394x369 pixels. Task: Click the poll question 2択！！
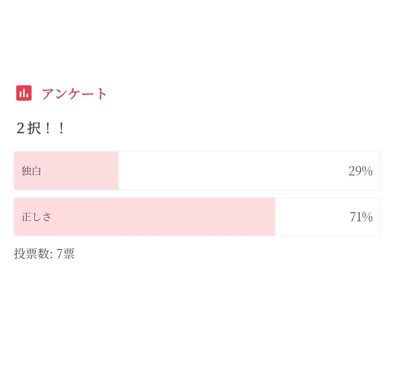(40, 128)
